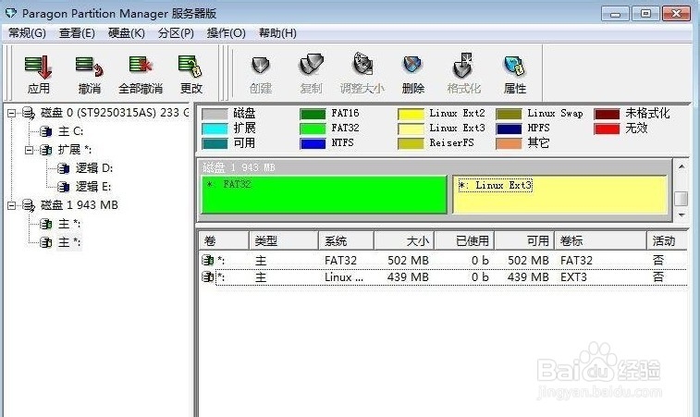Click the 类型 column header

coord(284,241)
